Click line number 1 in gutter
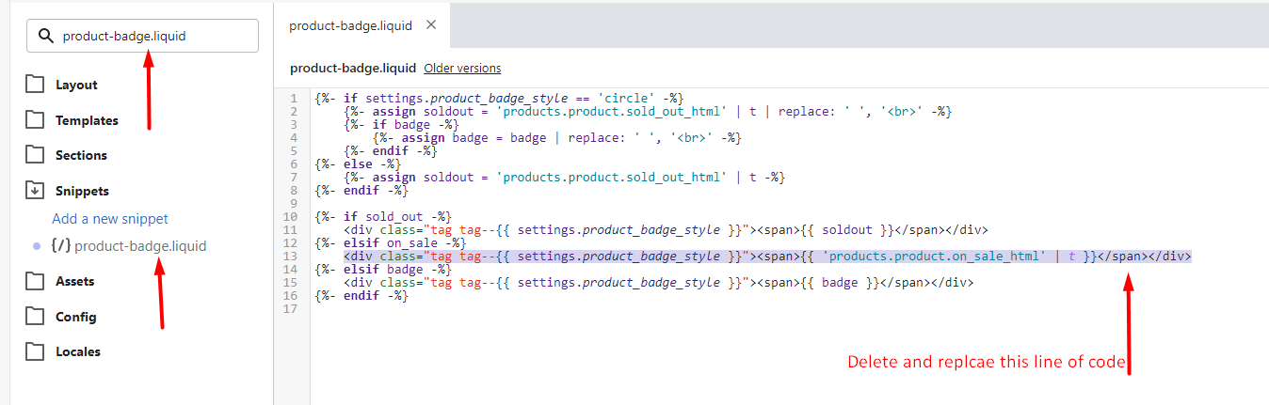 coord(295,98)
